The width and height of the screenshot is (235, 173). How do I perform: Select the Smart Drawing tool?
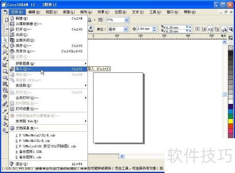(x=5, y=64)
